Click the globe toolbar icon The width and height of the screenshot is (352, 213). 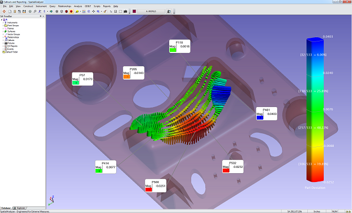(51, 11)
